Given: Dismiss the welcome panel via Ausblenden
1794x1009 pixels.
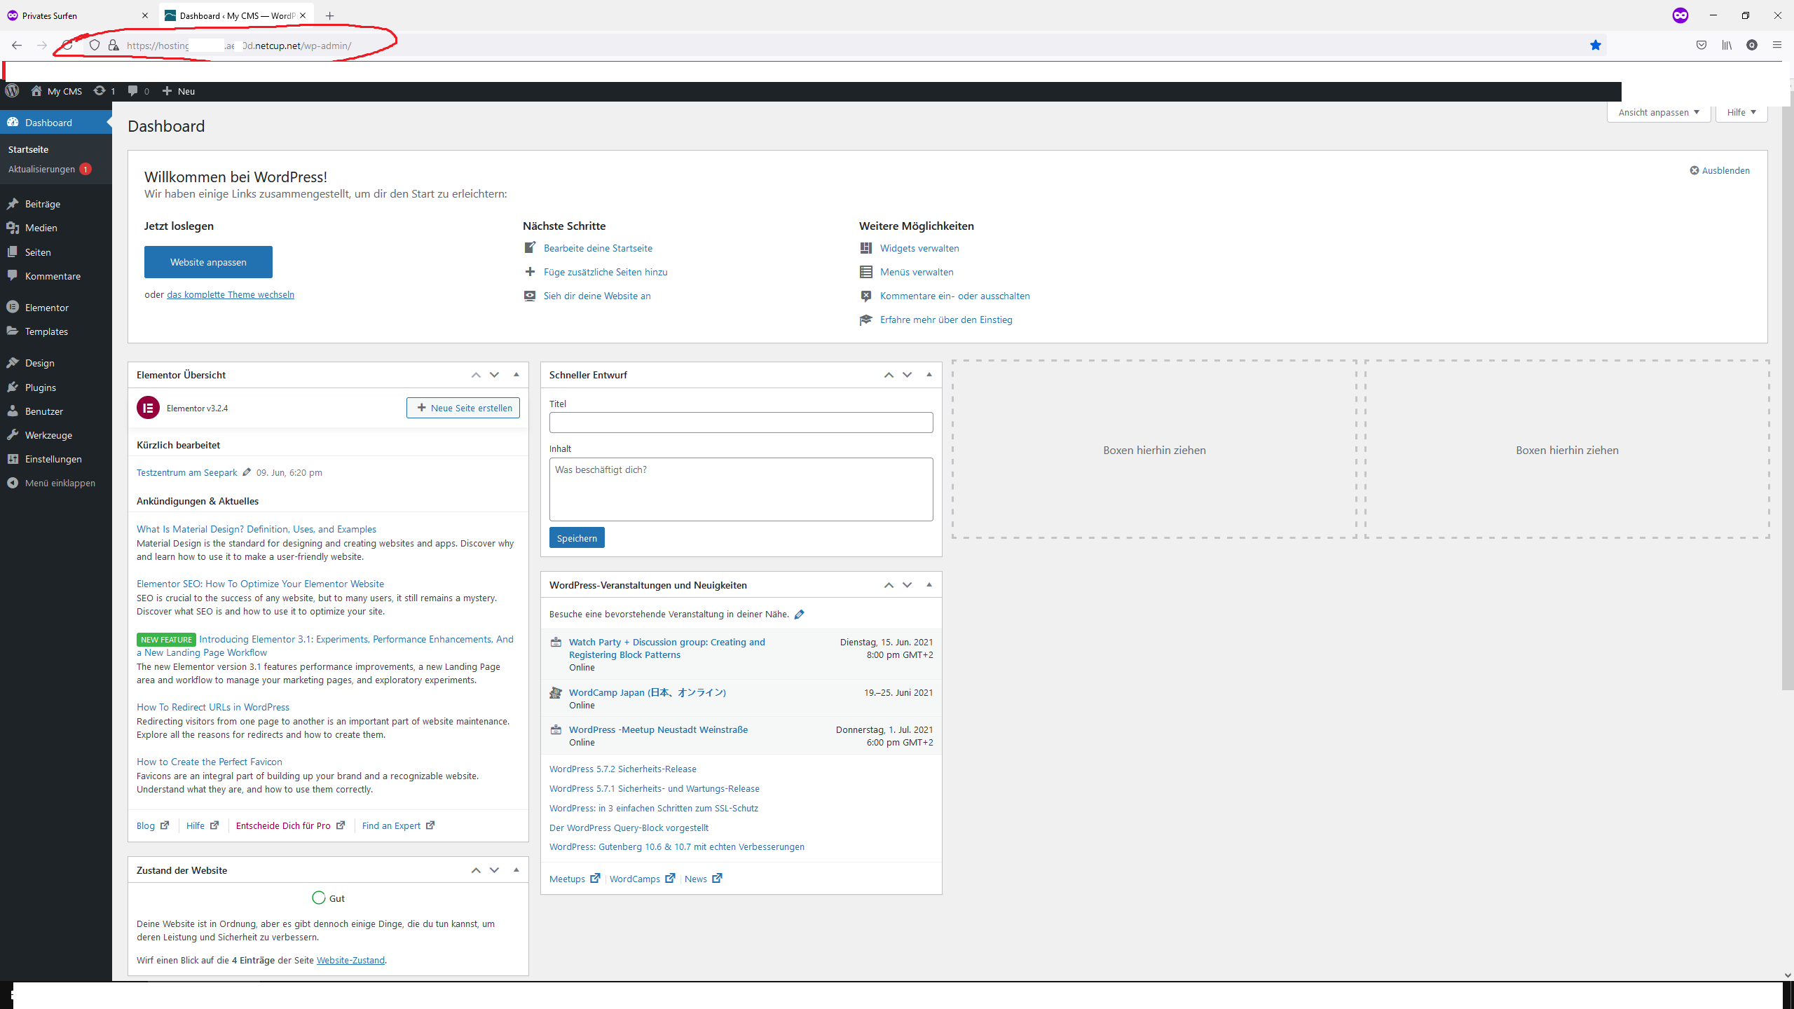Looking at the screenshot, I should pyautogui.click(x=1720, y=170).
